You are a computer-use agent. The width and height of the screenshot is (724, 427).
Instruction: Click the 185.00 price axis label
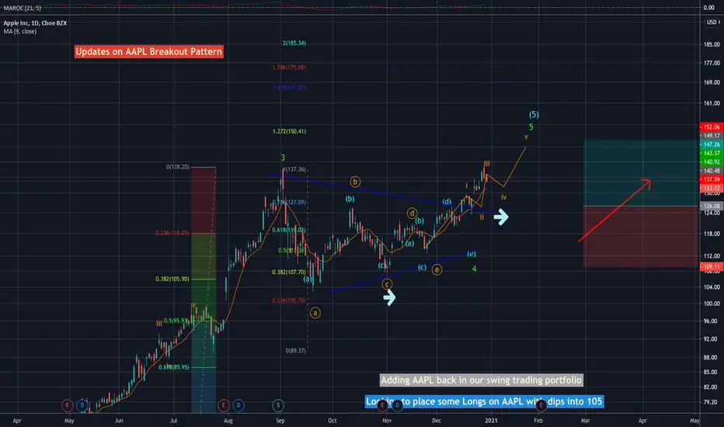(x=712, y=45)
